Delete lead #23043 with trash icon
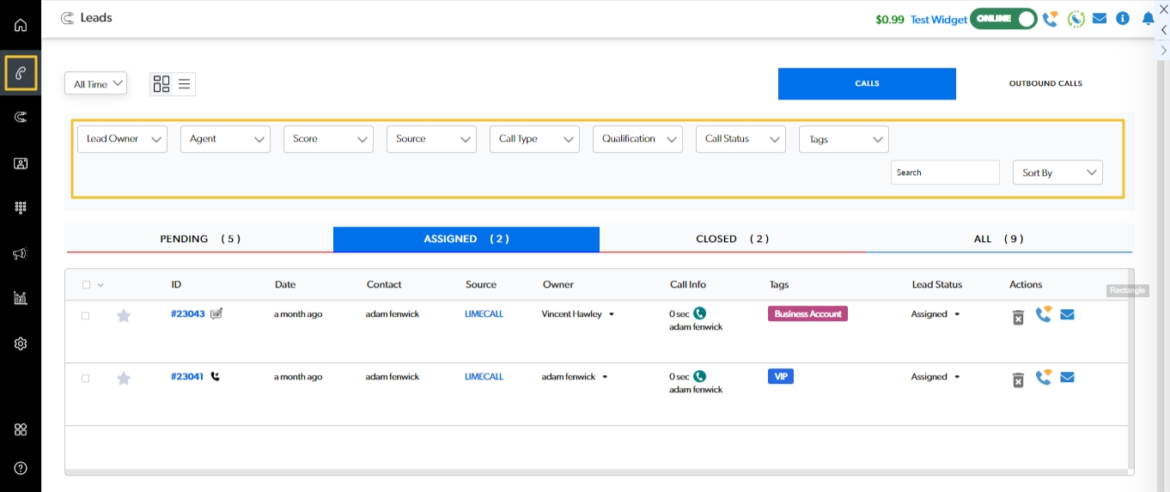This screenshot has width=1170, height=492. point(1018,317)
